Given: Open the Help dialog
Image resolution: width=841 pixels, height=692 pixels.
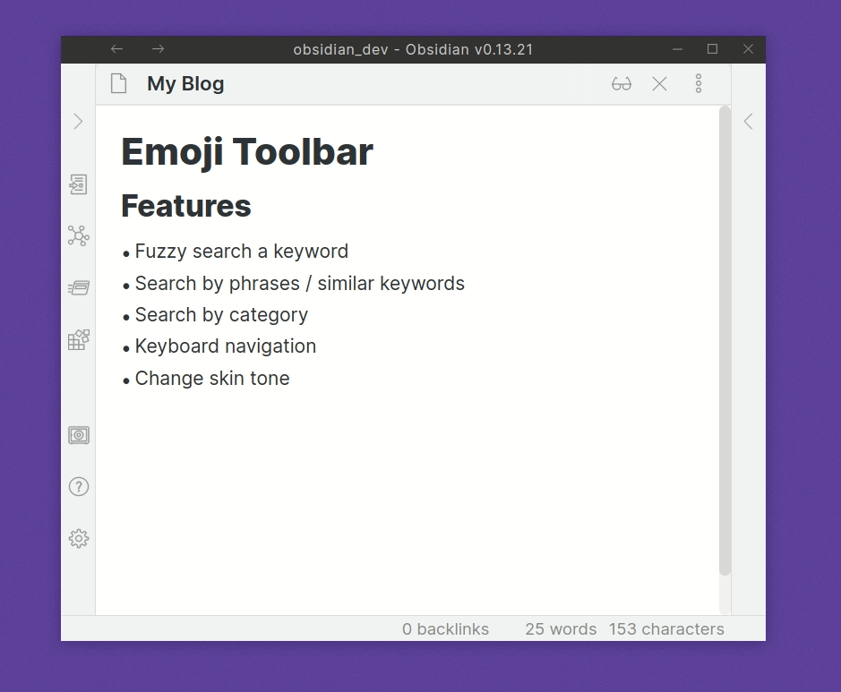Looking at the screenshot, I should point(78,486).
